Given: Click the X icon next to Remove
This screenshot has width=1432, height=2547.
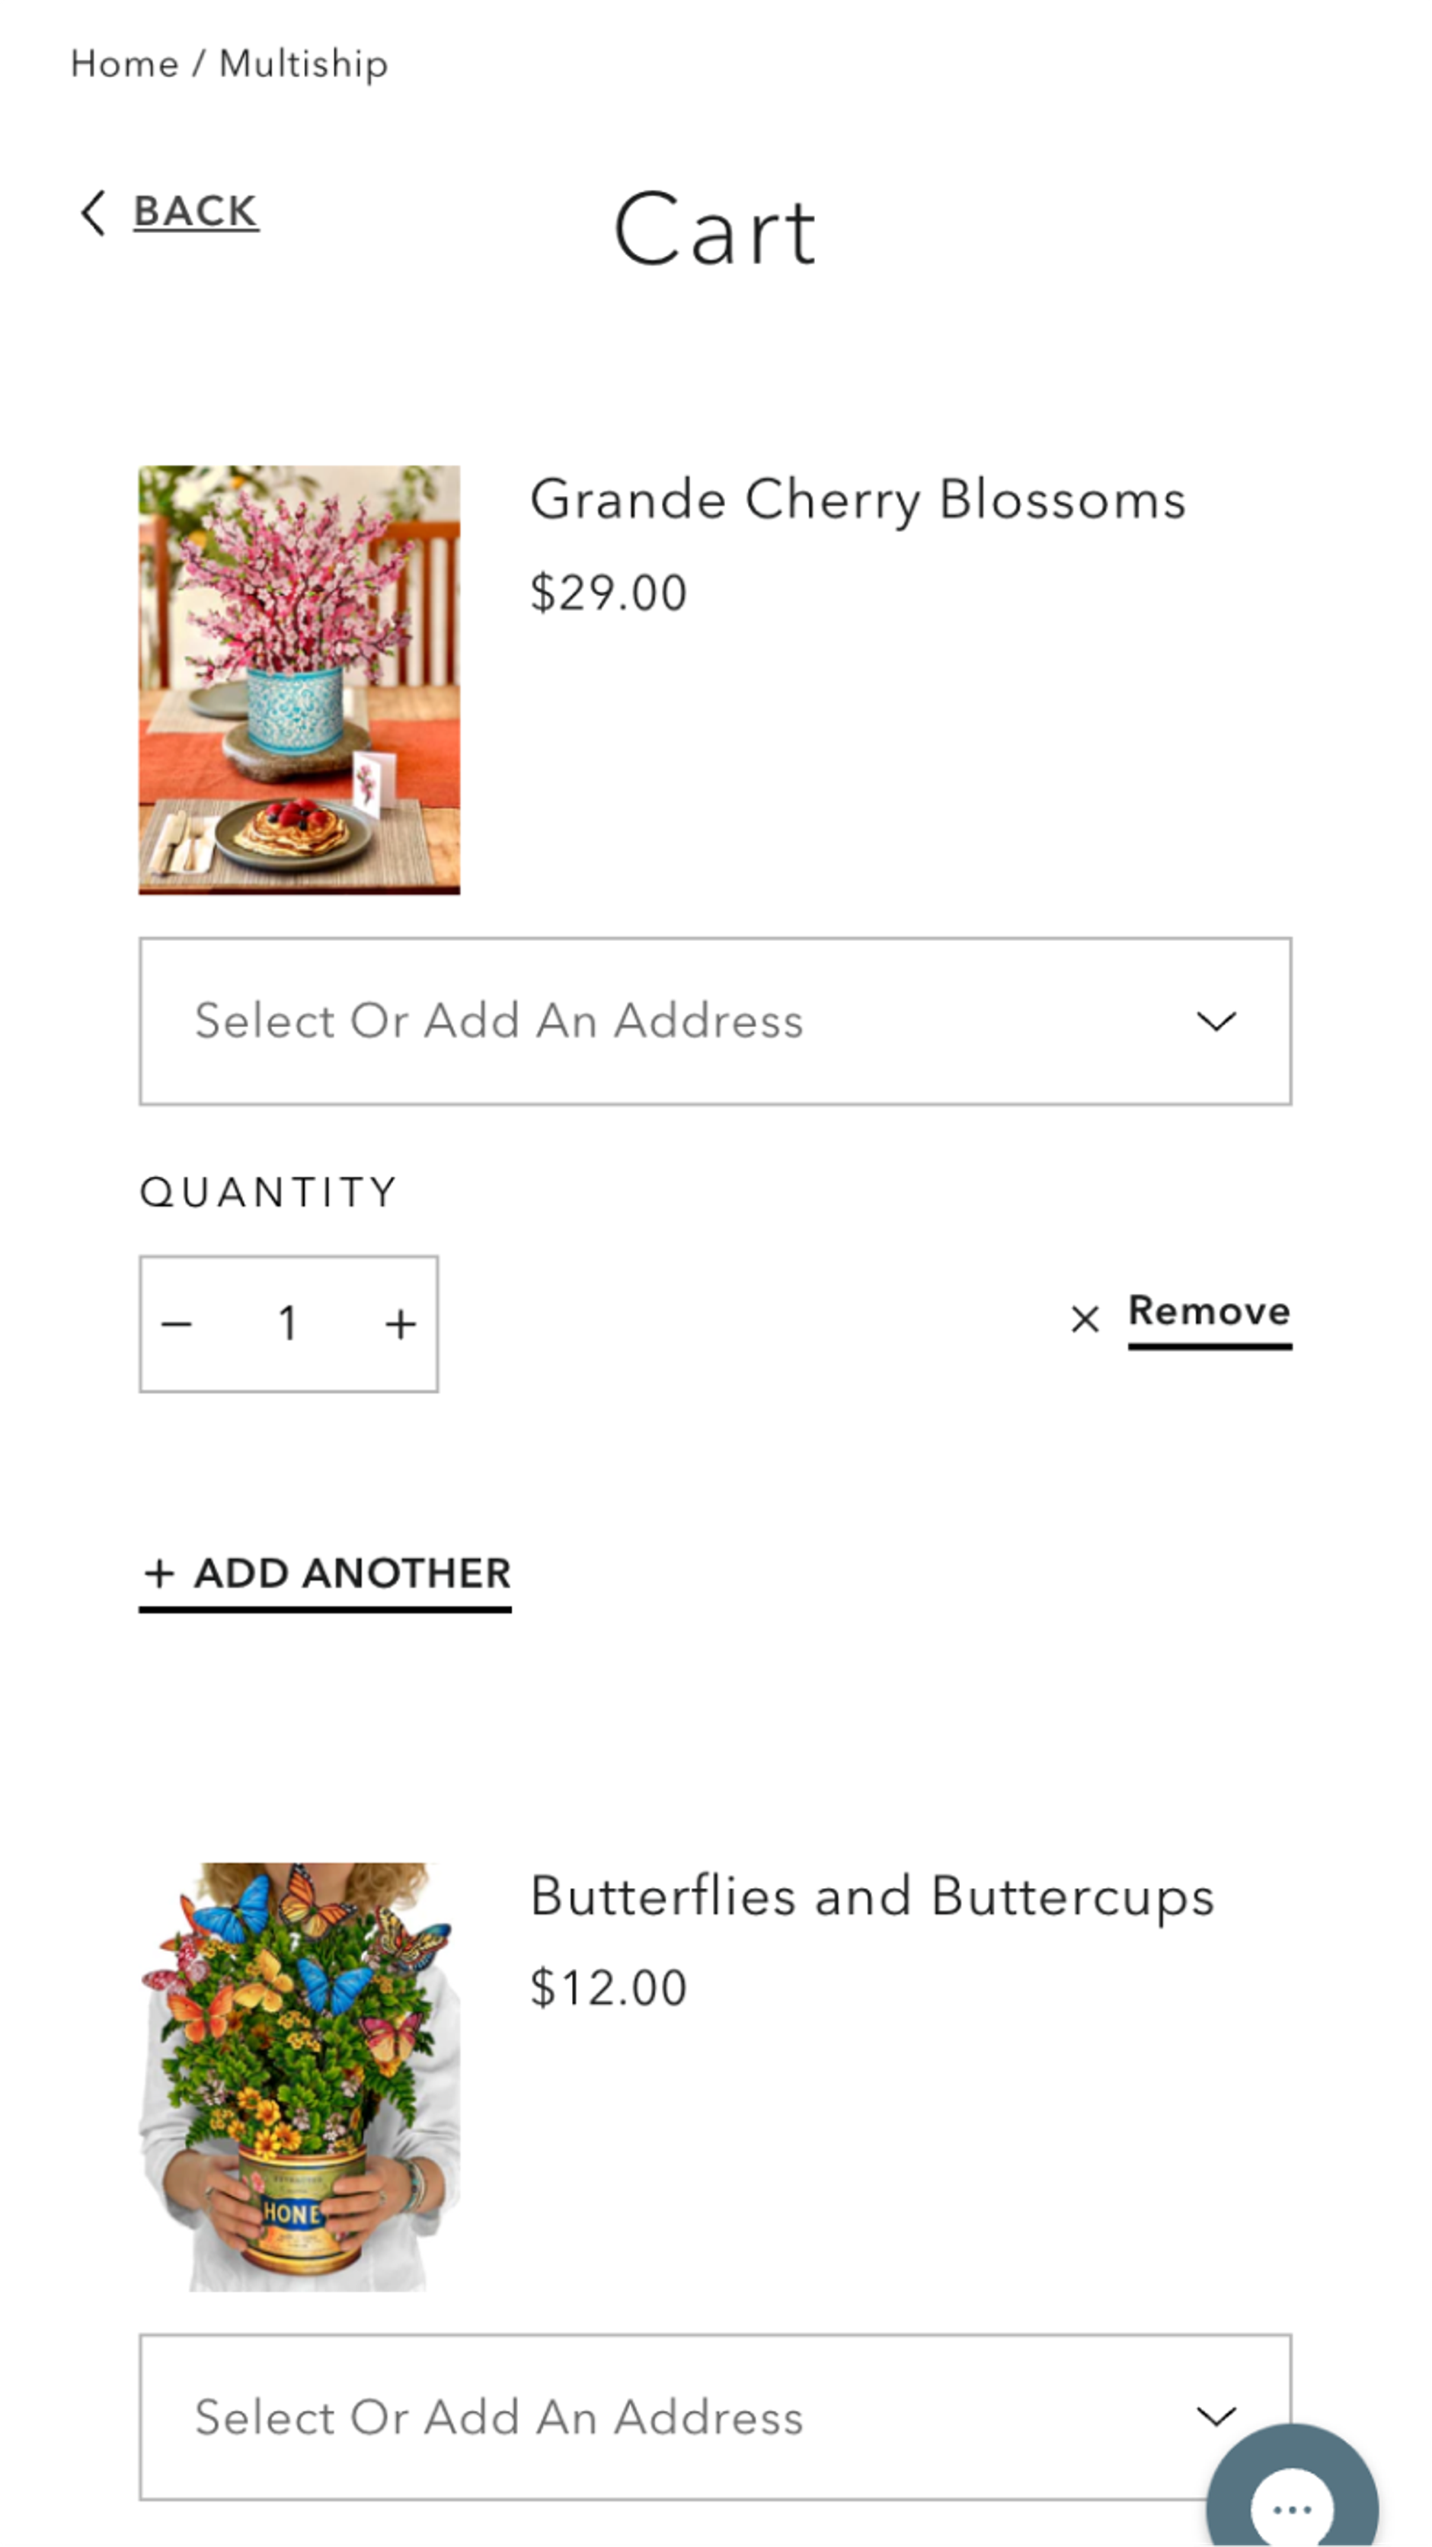Looking at the screenshot, I should tap(1083, 1317).
